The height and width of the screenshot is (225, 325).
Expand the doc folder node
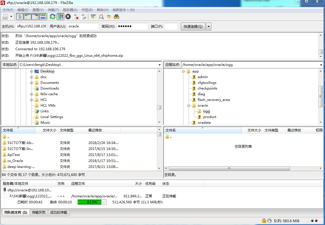pos(32,77)
